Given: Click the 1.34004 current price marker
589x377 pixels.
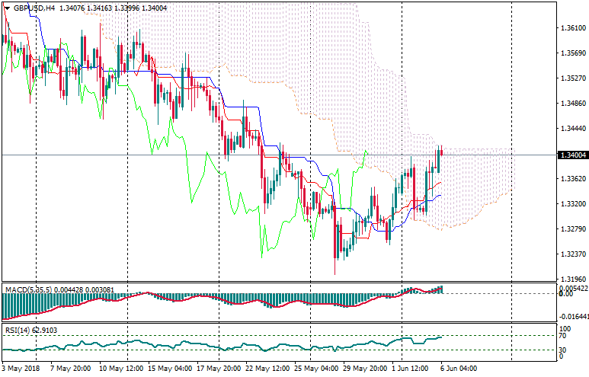Looking at the screenshot, I should [572, 155].
